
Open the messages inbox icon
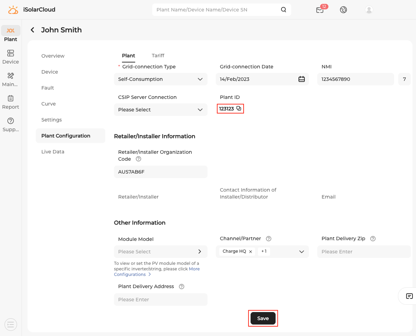coord(320,10)
